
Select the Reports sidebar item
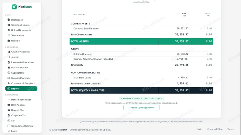[21, 89]
